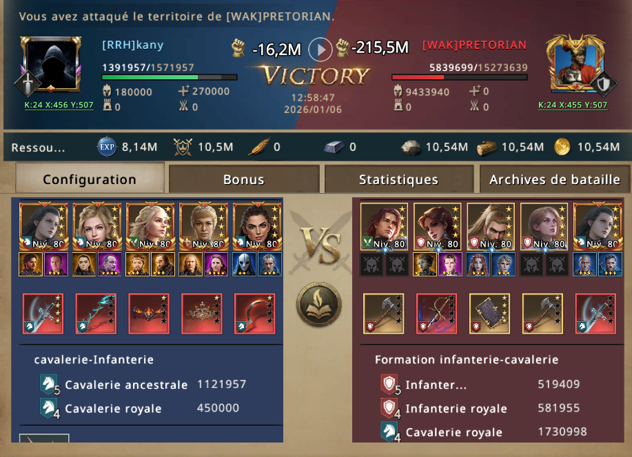Click the attacker's crown equipment icon
The width and height of the screenshot is (632, 457).
pyautogui.click(x=201, y=314)
